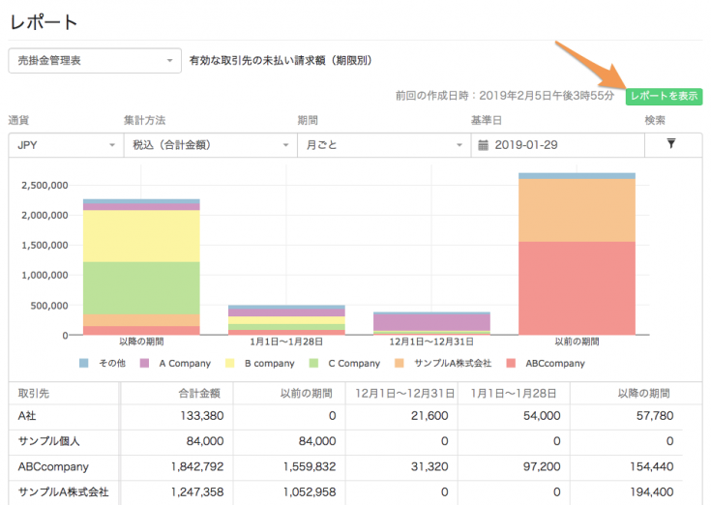
Task: Click the レポートを表示 button
Action: (664, 97)
